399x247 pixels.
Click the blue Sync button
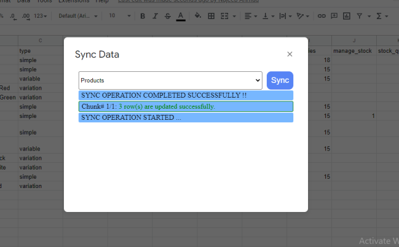(x=280, y=80)
